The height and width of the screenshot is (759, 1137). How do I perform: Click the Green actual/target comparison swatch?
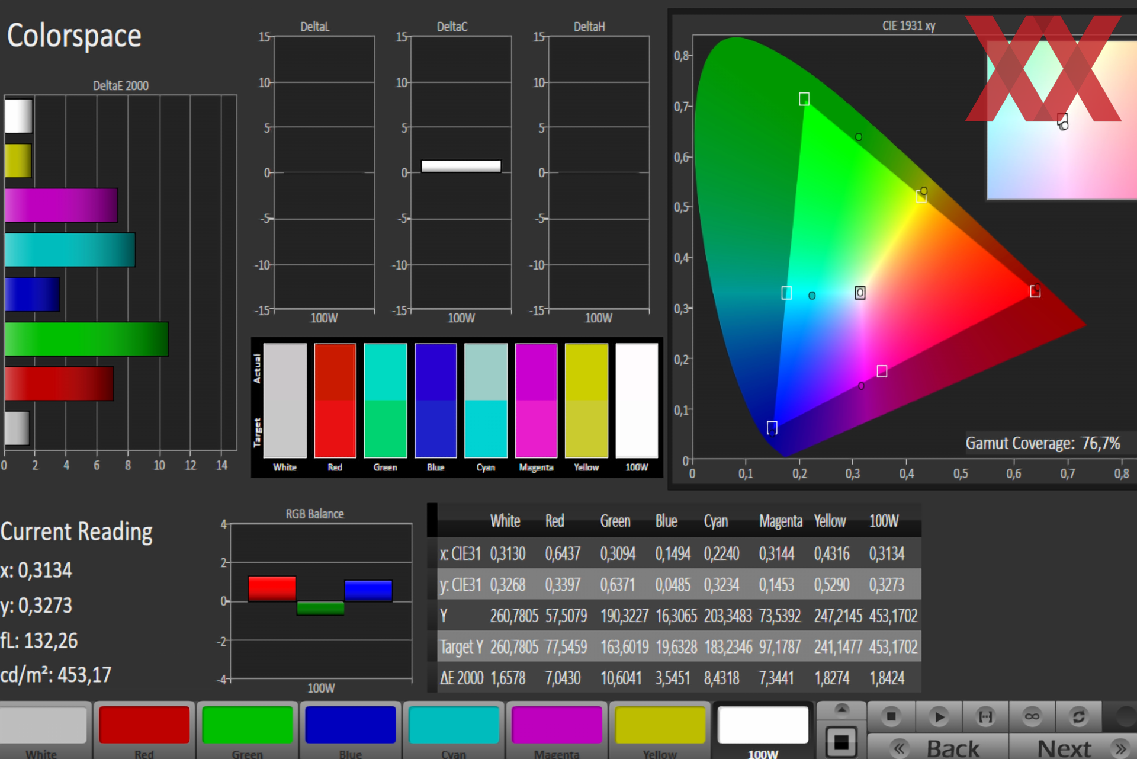[x=386, y=401]
